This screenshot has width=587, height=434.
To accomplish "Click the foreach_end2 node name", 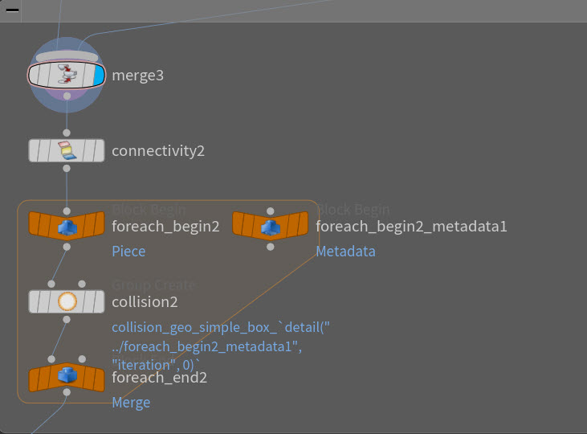I will 160,378.
